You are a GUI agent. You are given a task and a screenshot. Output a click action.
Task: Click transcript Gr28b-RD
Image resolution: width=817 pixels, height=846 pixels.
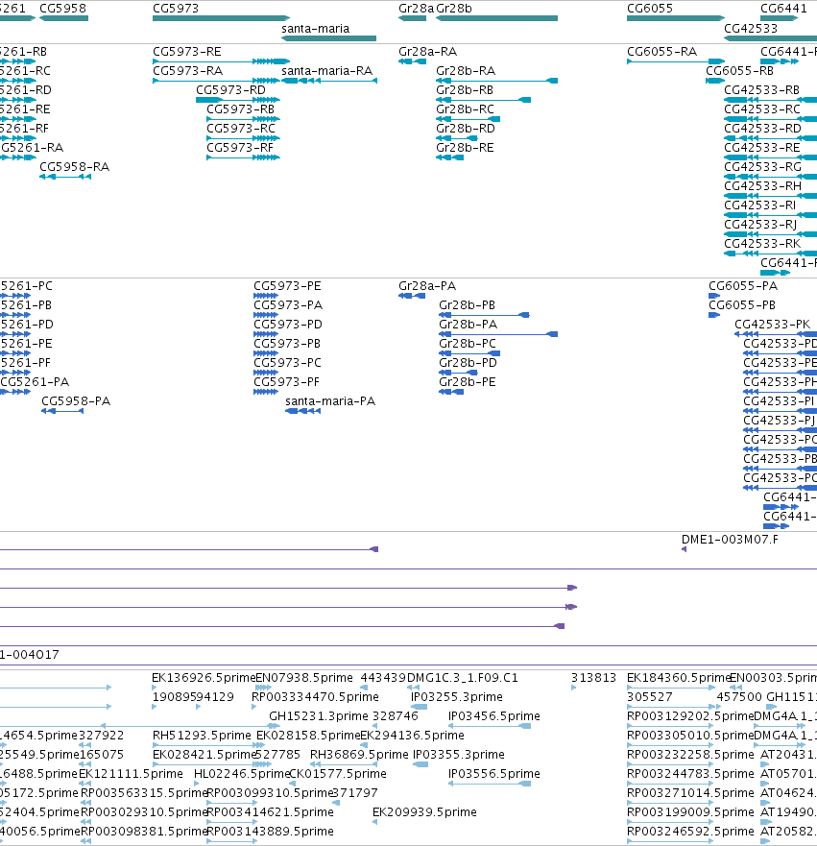point(466,129)
